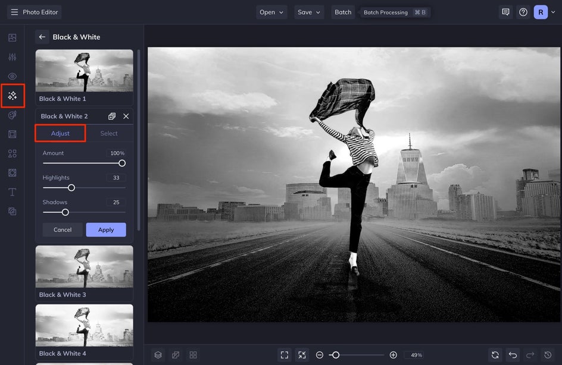This screenshot has width=562, height=365.
Task: Open the Edit sliders sidebar icon
Action: (x=12, y=57)
